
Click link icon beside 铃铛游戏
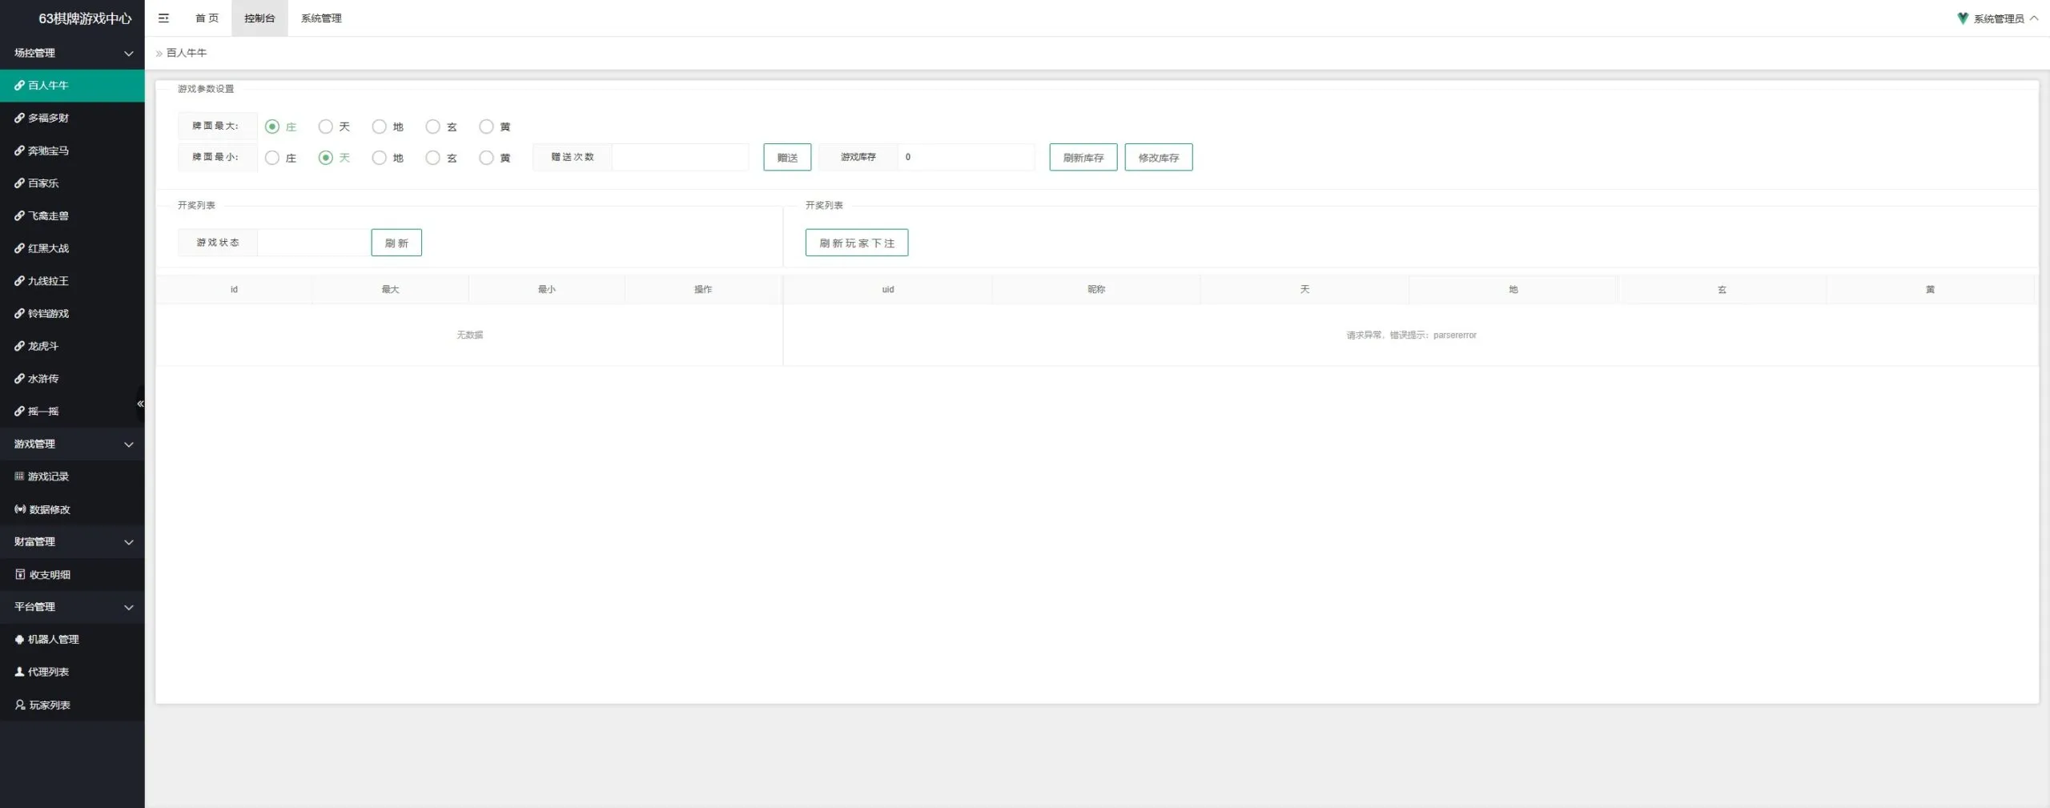click(x=19, y=313)
